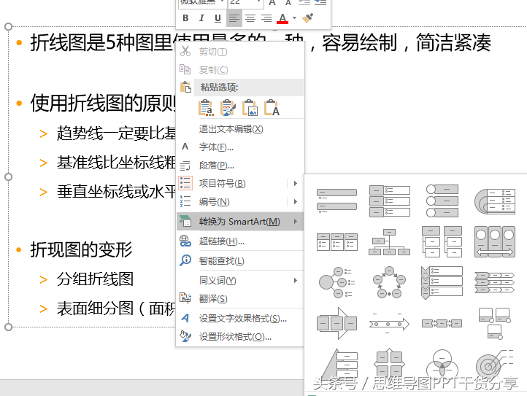Paste as picture option
This screenshot has width=527, height=396.
pyautogui.click(x=250, y=107)
